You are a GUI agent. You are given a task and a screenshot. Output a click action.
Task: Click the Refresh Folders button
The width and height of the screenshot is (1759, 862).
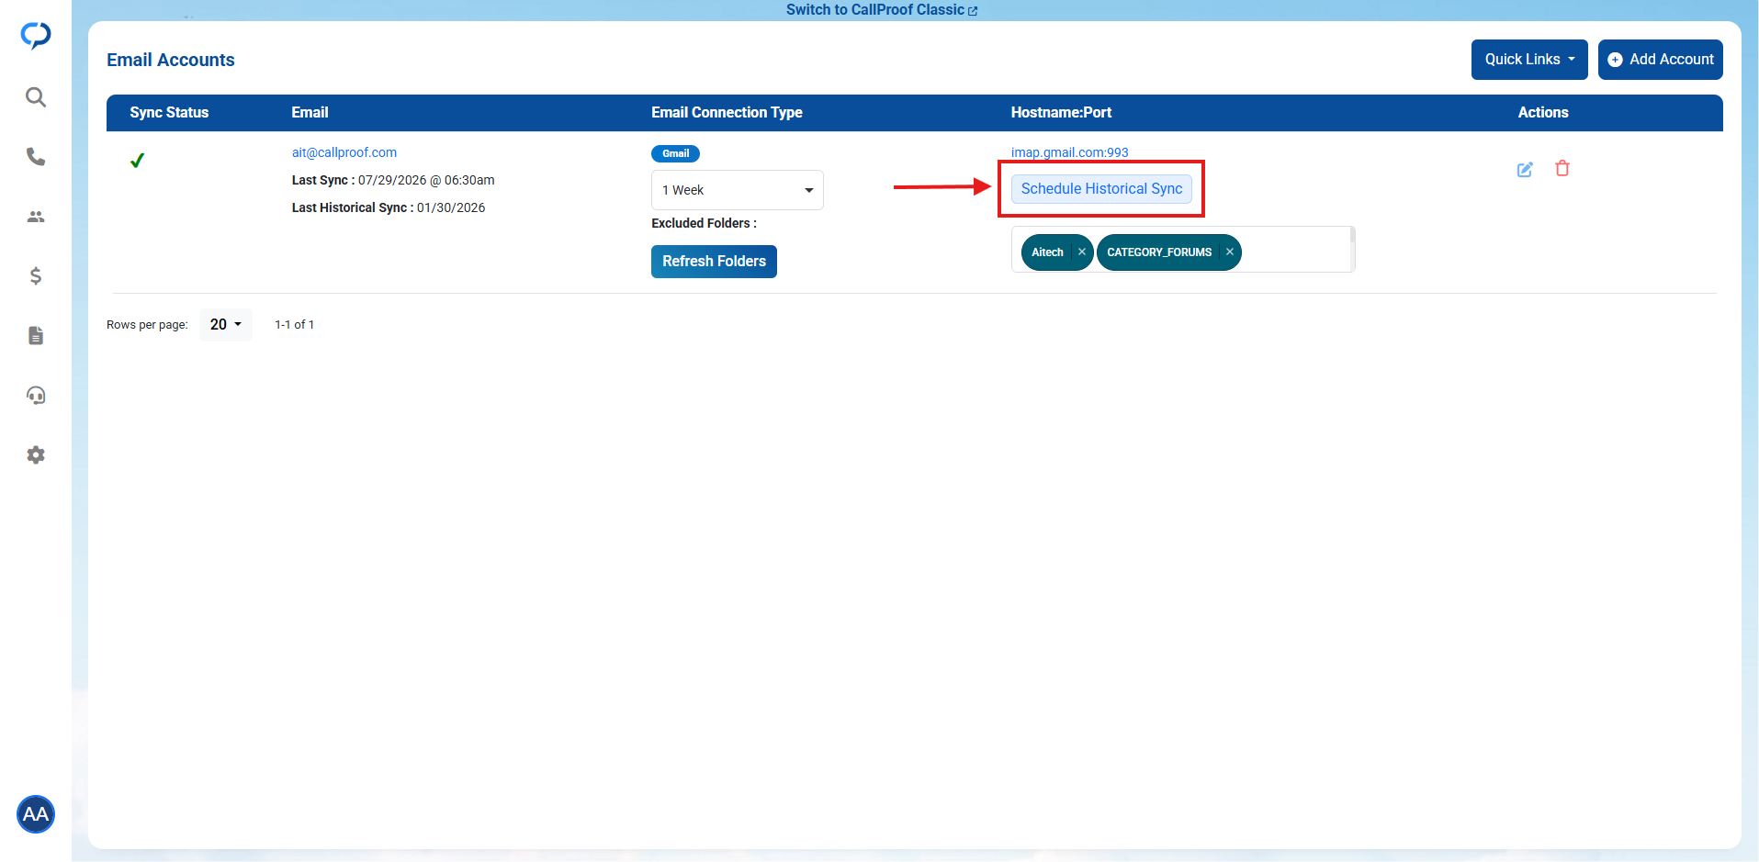[x=714, y=262]
